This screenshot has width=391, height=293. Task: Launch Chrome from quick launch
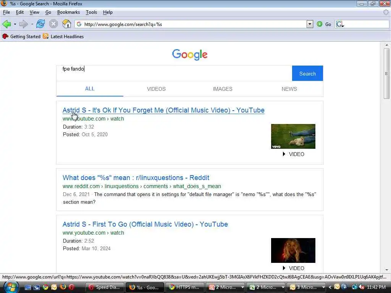(45, 287)
